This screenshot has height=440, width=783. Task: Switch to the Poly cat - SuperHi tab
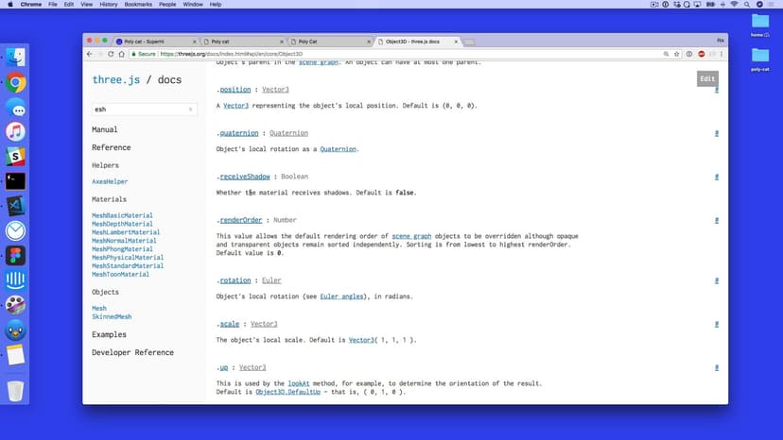click(x=154, y=42)
